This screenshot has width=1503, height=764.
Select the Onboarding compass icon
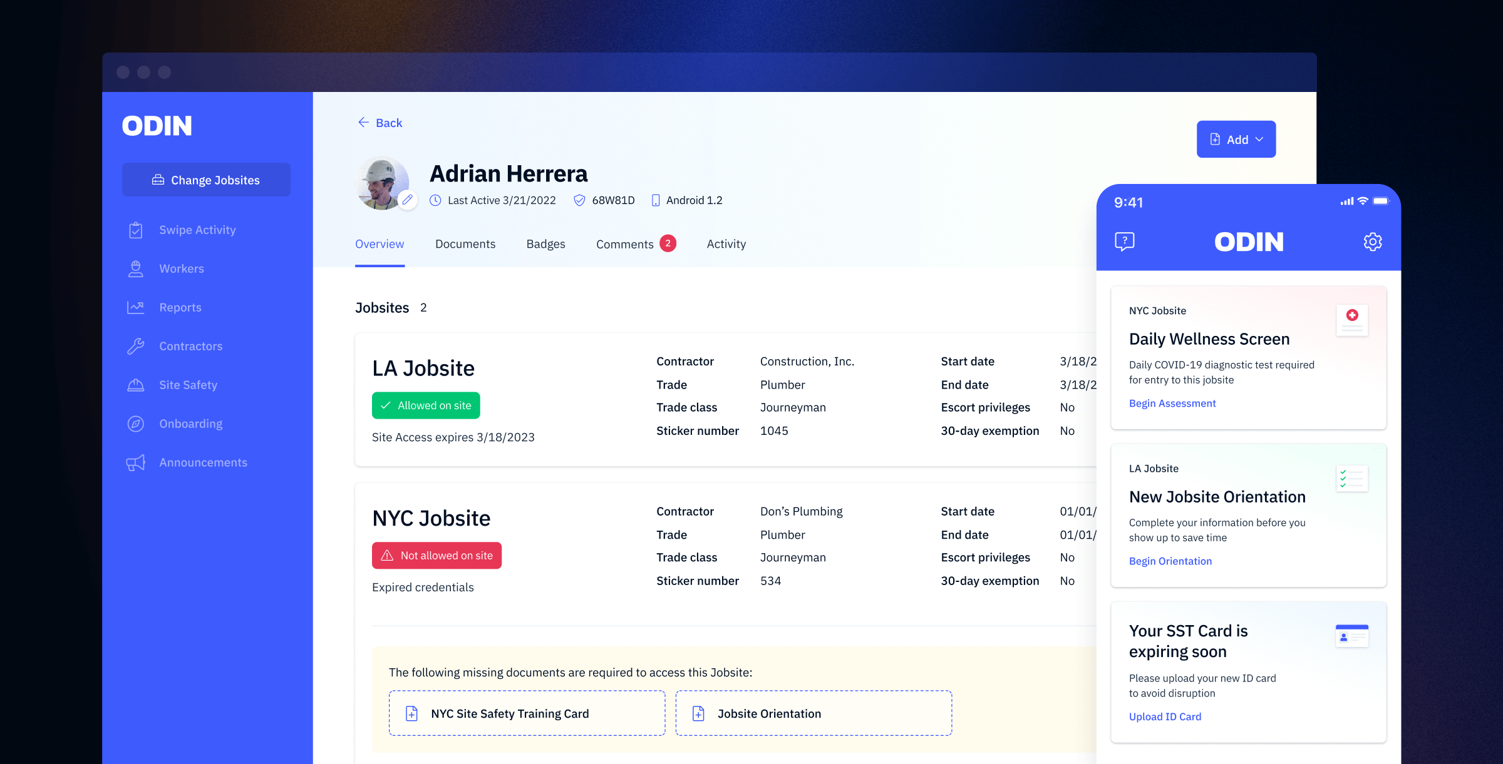pos(135,424)
